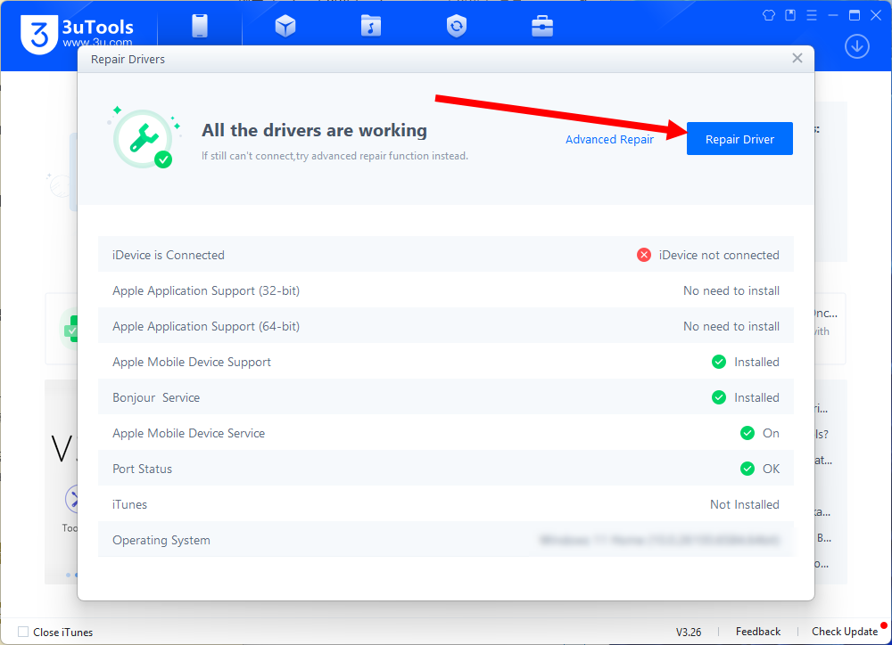Click the green check beside Apple Mobile Device Support

tap(719, 362)
